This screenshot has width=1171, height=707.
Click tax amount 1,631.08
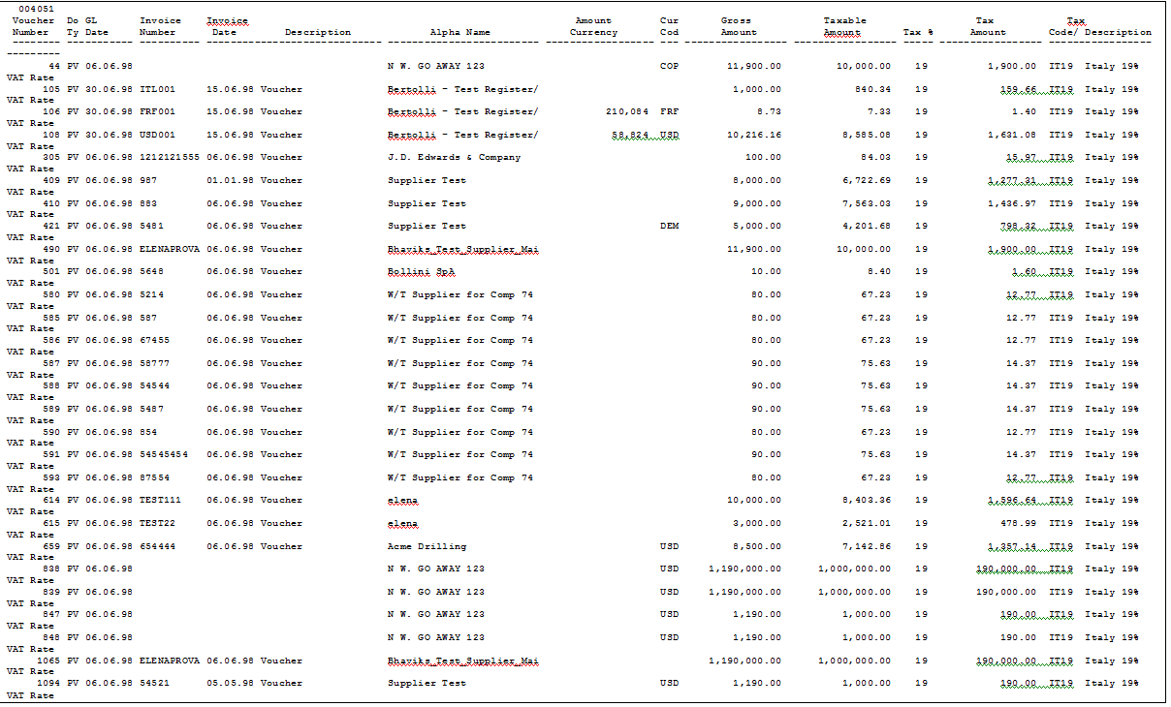pyautogui.click(x=1012, y=135)
